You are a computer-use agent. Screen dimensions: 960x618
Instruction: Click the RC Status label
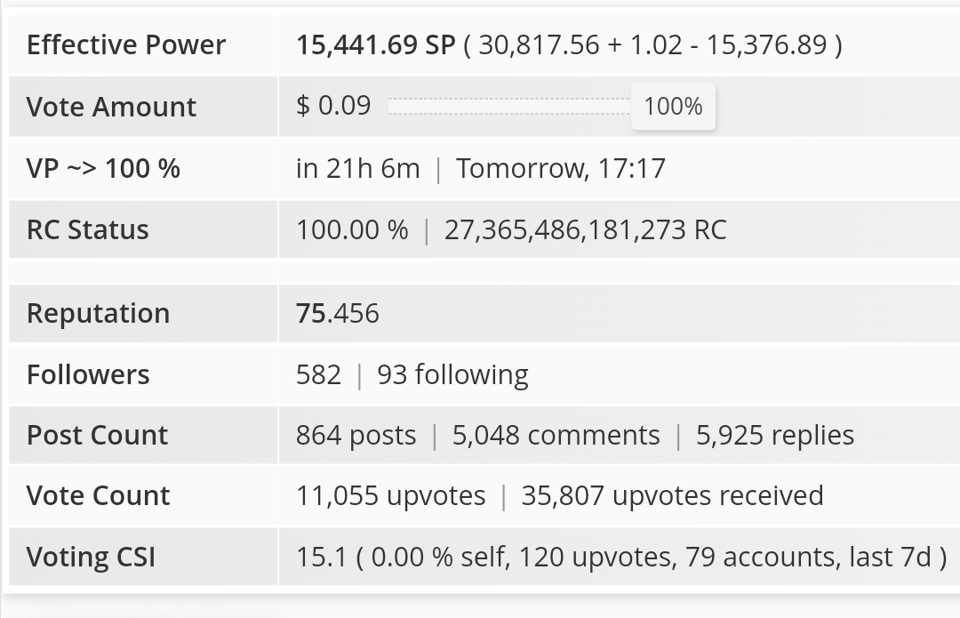87,230
